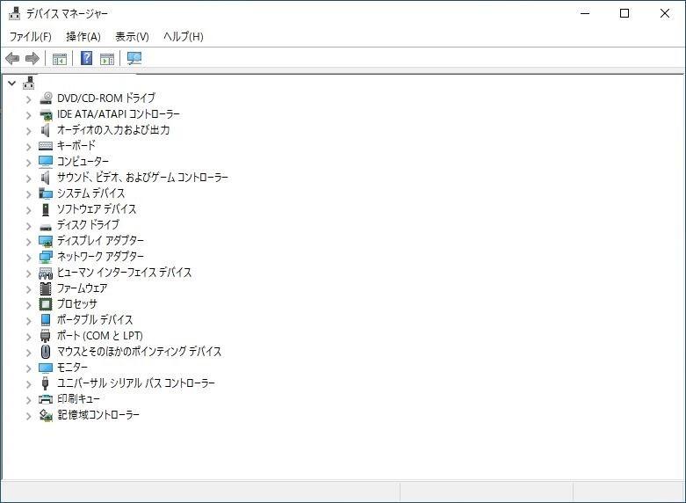Click the ソフトウェア デバイス icon
The width and height of the screenshot is (686, 503).
(46, 209)
